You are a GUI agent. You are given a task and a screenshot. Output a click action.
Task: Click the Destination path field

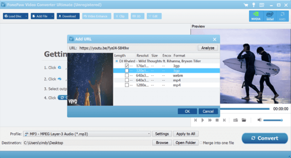tap(87, 143)
